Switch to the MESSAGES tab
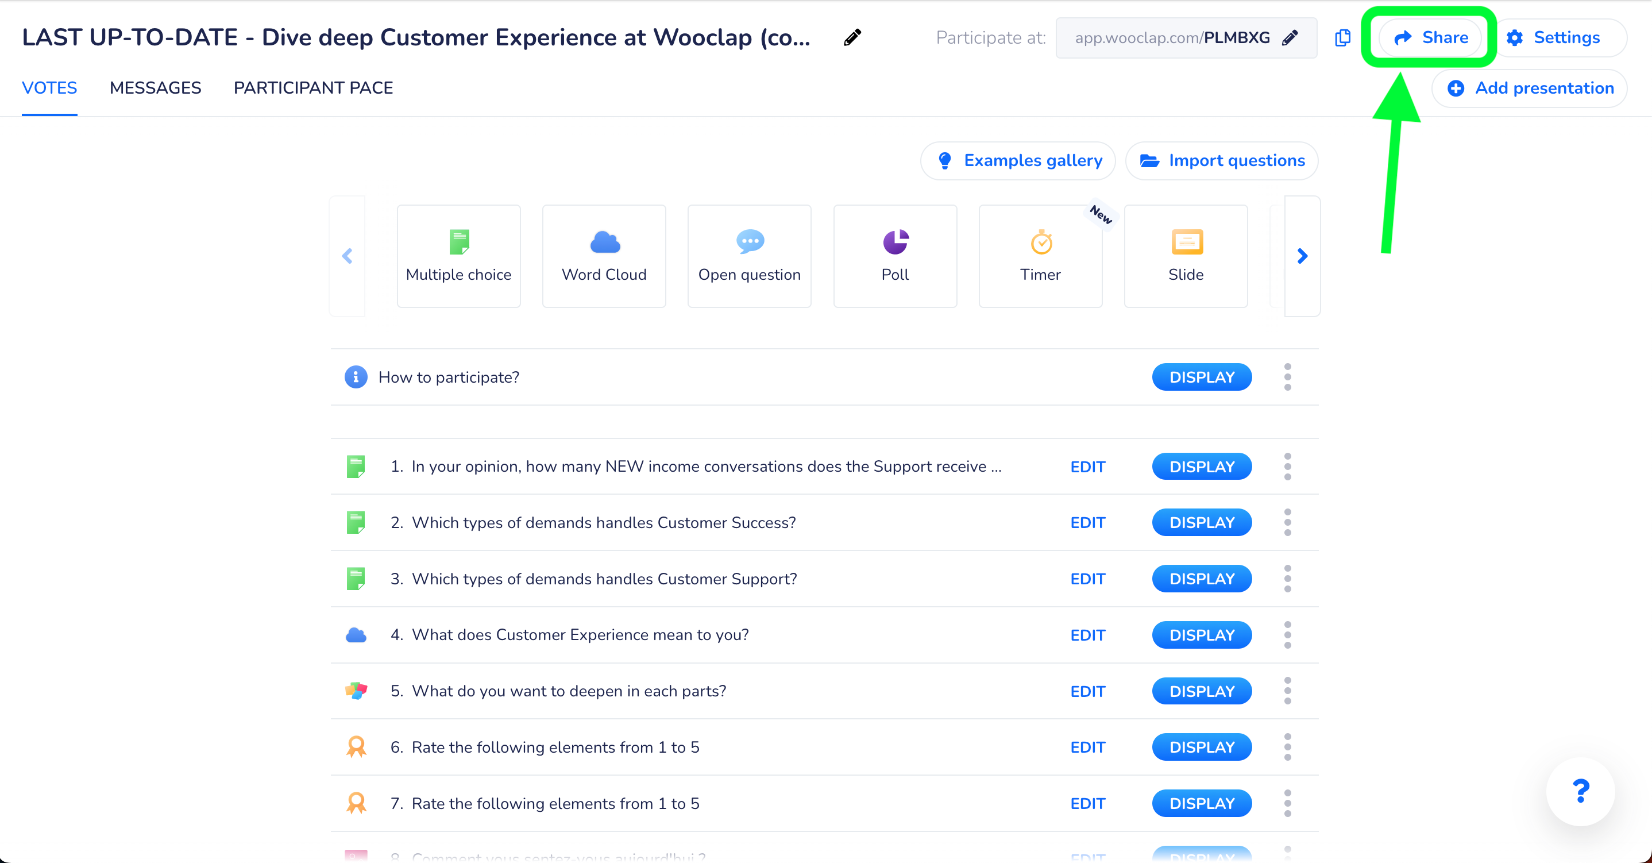Screen dimensions: 1652x863 pos(155,88)
